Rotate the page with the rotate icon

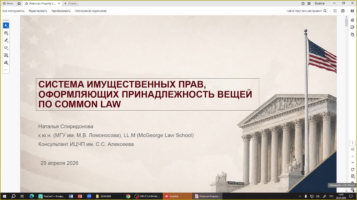click(353, 169)
